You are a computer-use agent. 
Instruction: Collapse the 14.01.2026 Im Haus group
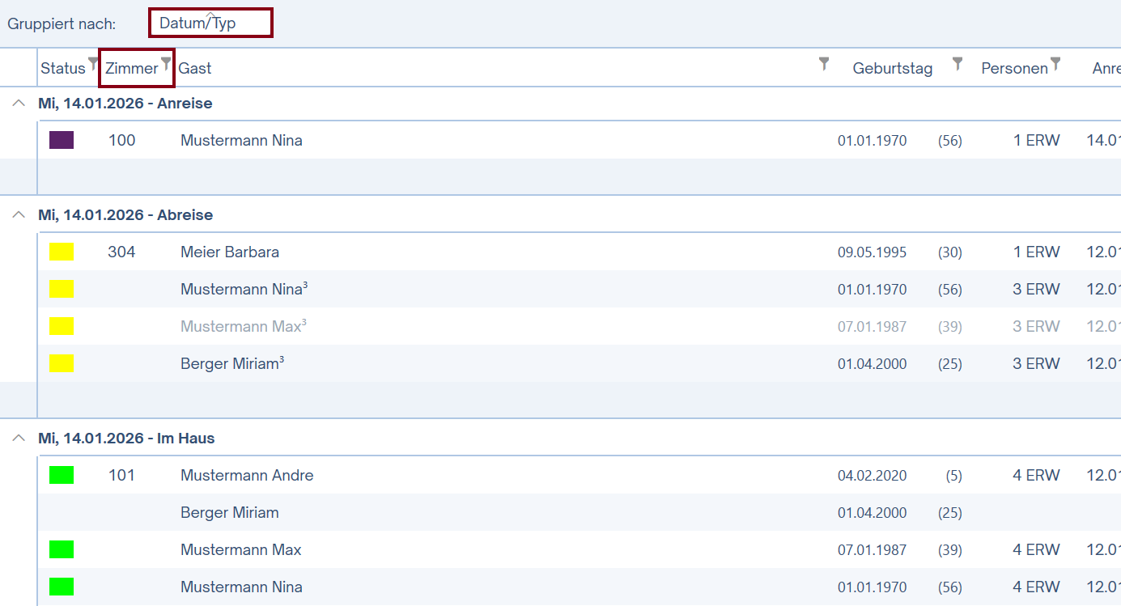click(x=19, y=439)
